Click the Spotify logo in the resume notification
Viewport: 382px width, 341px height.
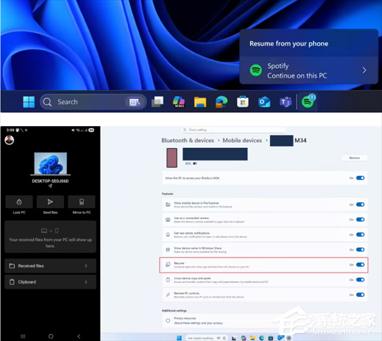click(256, 70)
